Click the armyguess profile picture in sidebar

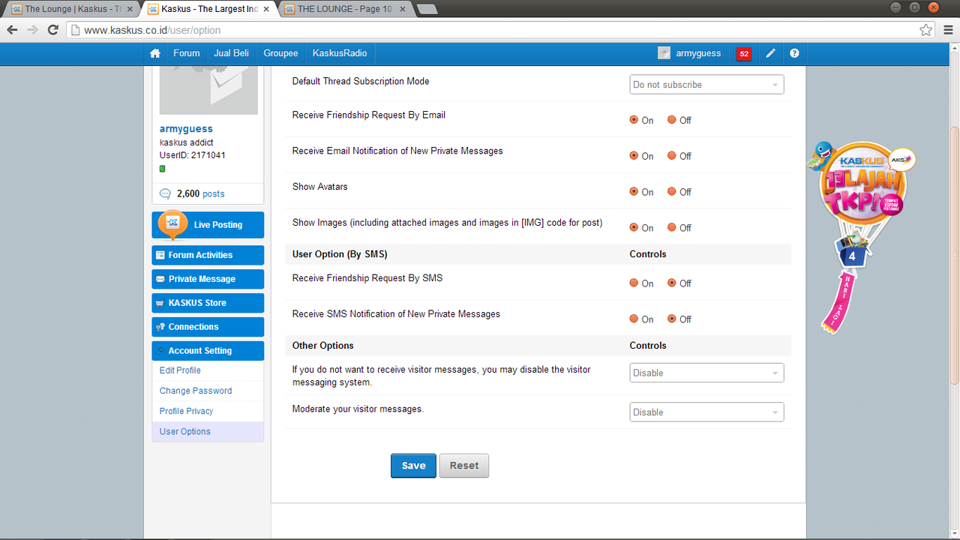(x=208, y=90)
